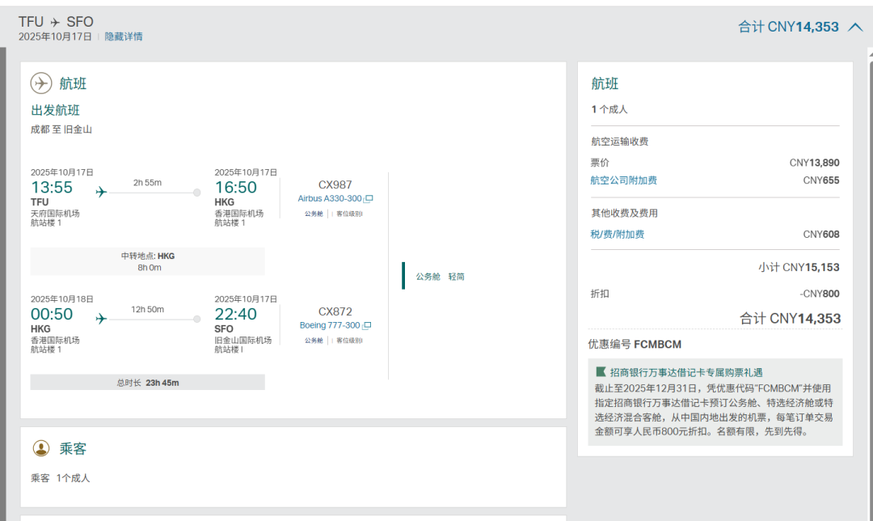
Task: Click the 中转地点 HKG layover bar
Action: pos(148,261)
